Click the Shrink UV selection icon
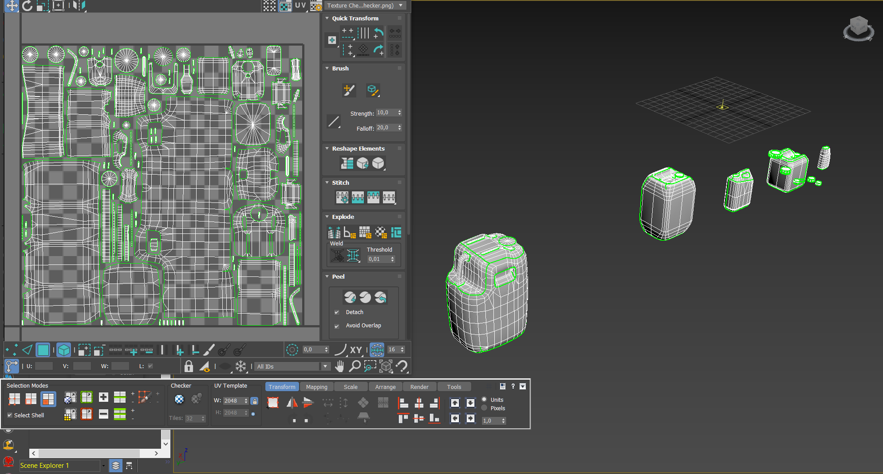Screen dimensions: 883x474 coord(99,350)
